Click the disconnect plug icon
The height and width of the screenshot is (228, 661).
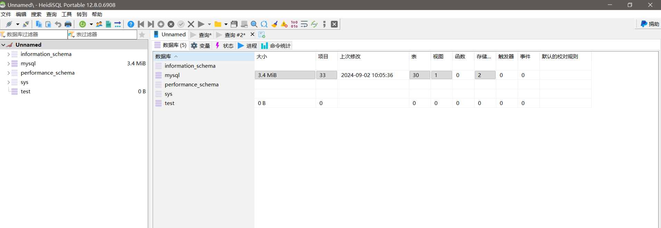tap(26, 24)
